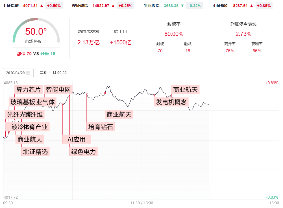Screen dimensions: 283x208
Task: Open the 北证精选 marker label
Action: [x=36, y=152]
